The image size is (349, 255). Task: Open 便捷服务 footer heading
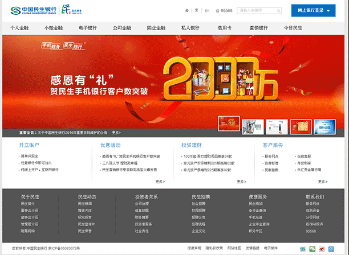258,197
